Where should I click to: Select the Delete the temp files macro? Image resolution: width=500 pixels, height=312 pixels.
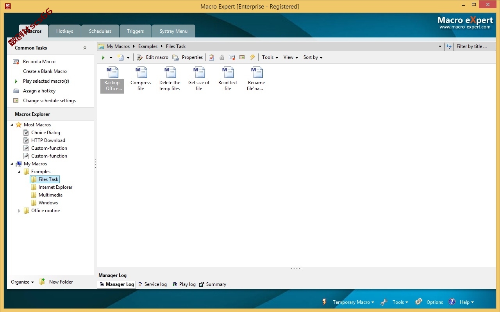click(170, 79)
